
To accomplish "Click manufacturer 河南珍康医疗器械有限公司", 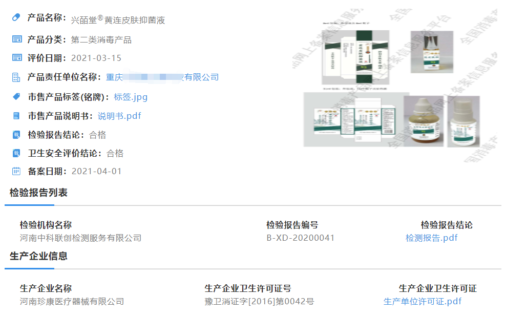I will 72,302.
